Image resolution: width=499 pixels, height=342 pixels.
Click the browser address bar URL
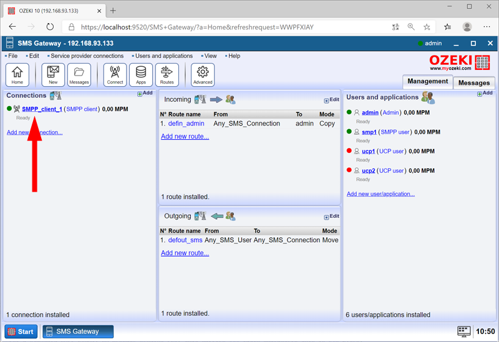pos(197,27)
